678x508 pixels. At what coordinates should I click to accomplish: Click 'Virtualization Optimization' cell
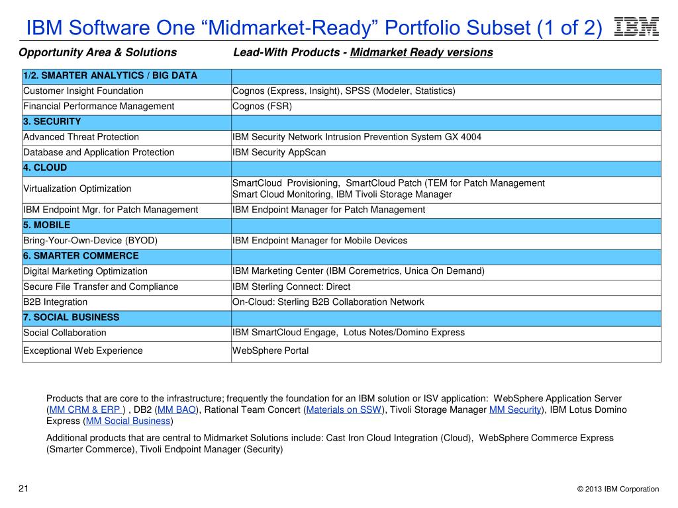[126, 190]
